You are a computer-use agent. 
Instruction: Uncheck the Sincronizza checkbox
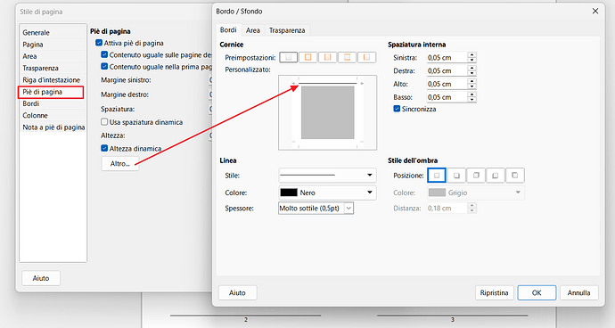pyautogui.click(x=397, y=109)
